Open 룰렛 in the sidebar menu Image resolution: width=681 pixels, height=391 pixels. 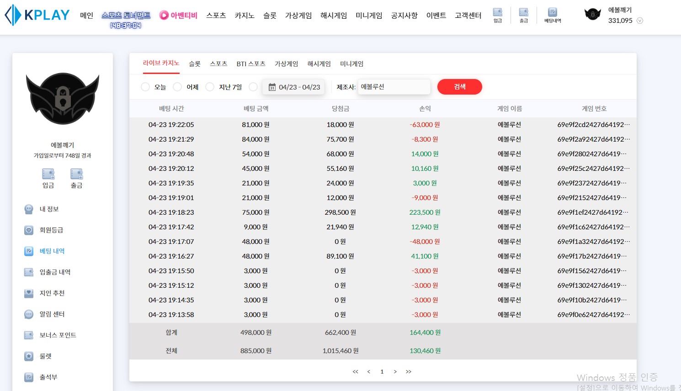point(46,356)
